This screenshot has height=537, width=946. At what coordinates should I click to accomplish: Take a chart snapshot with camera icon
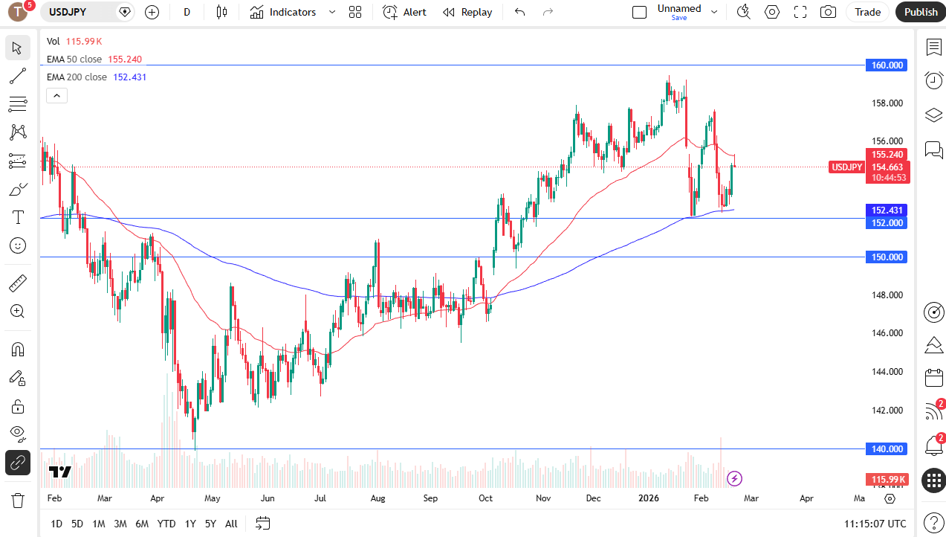[828, 12]
